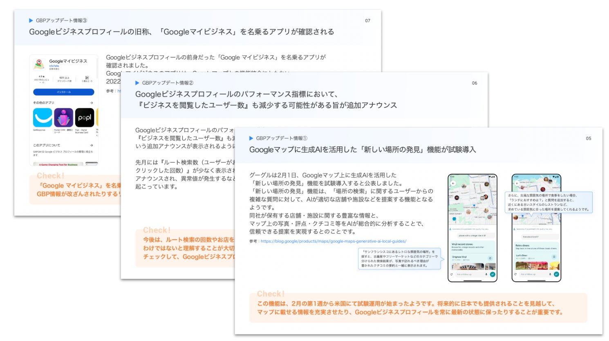Click the Check! heading on the front slide

click(271, 294)
